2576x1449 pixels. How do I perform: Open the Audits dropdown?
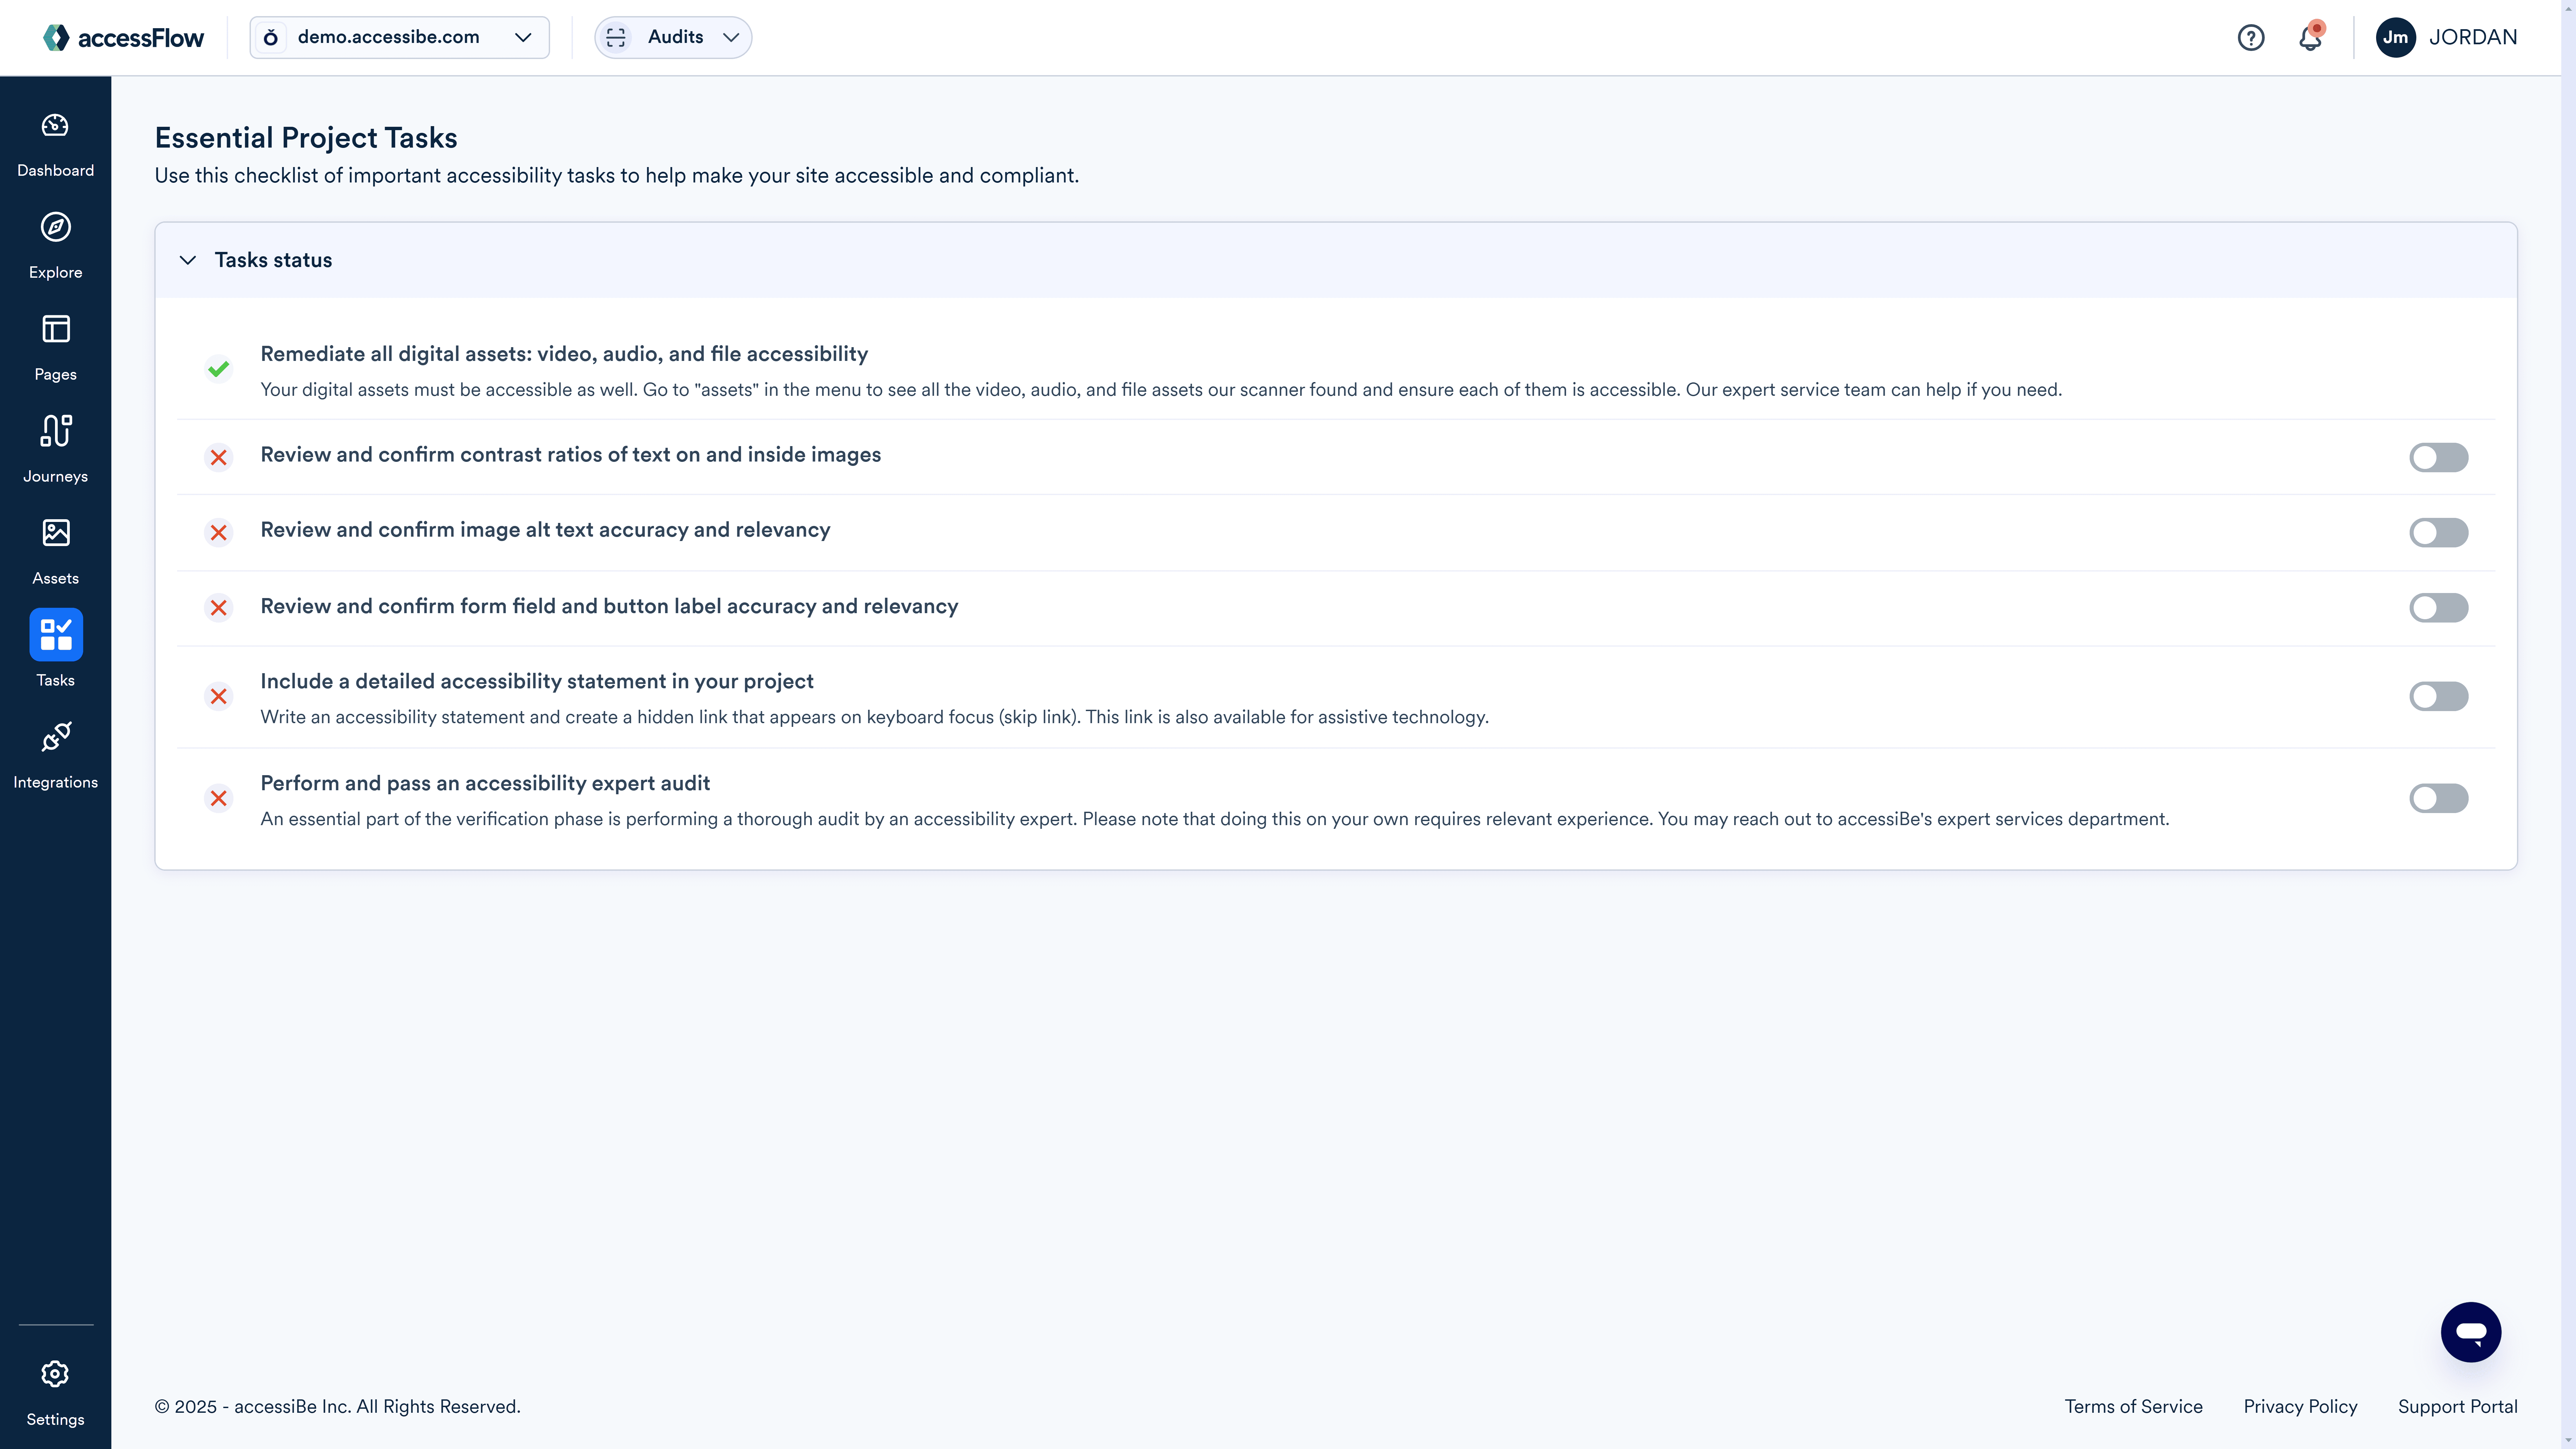[x=673, y=38]
